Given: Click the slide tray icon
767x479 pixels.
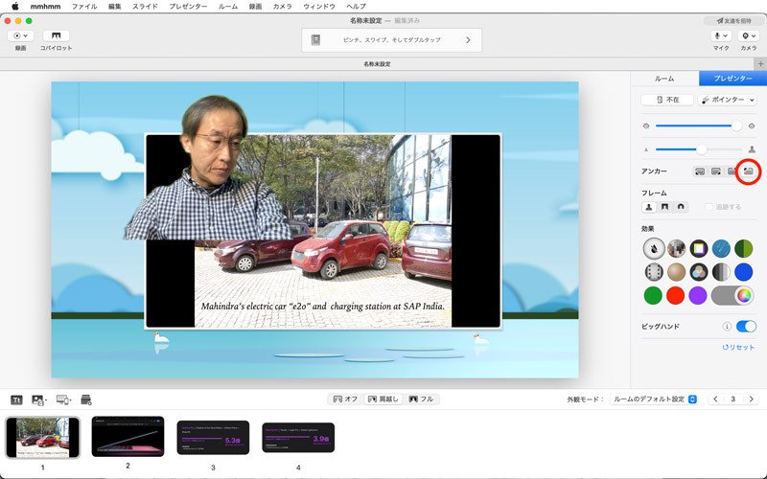Looking at the screenshot, I should (x=86, y=399).
